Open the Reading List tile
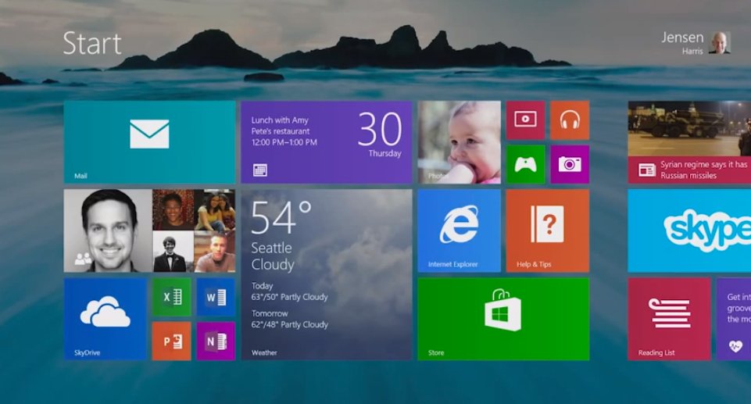751x404 pixels. [x=669, y=318]
